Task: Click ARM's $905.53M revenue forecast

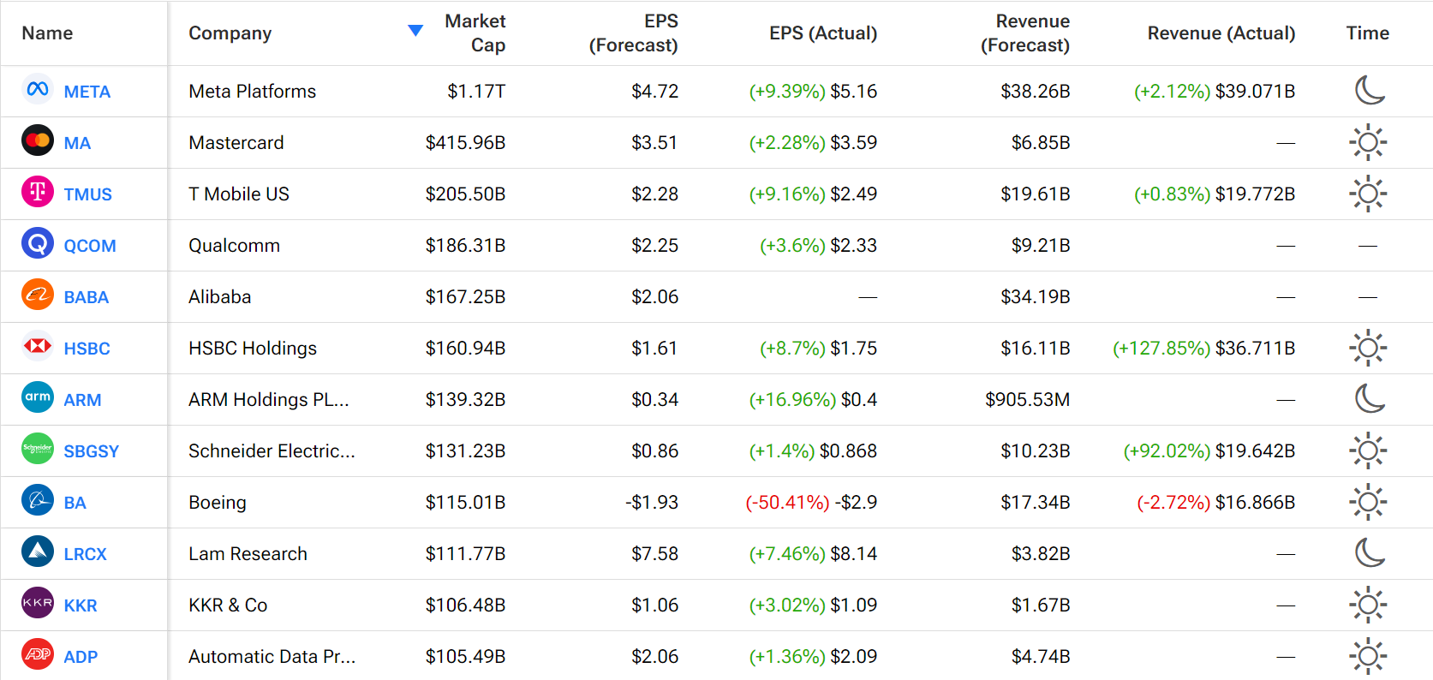Action: pos(1027,400)
